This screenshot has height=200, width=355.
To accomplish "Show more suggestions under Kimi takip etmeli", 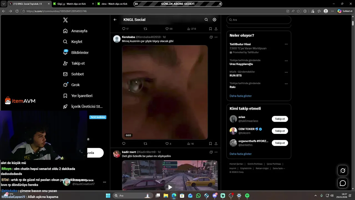I will click(240, 154).
